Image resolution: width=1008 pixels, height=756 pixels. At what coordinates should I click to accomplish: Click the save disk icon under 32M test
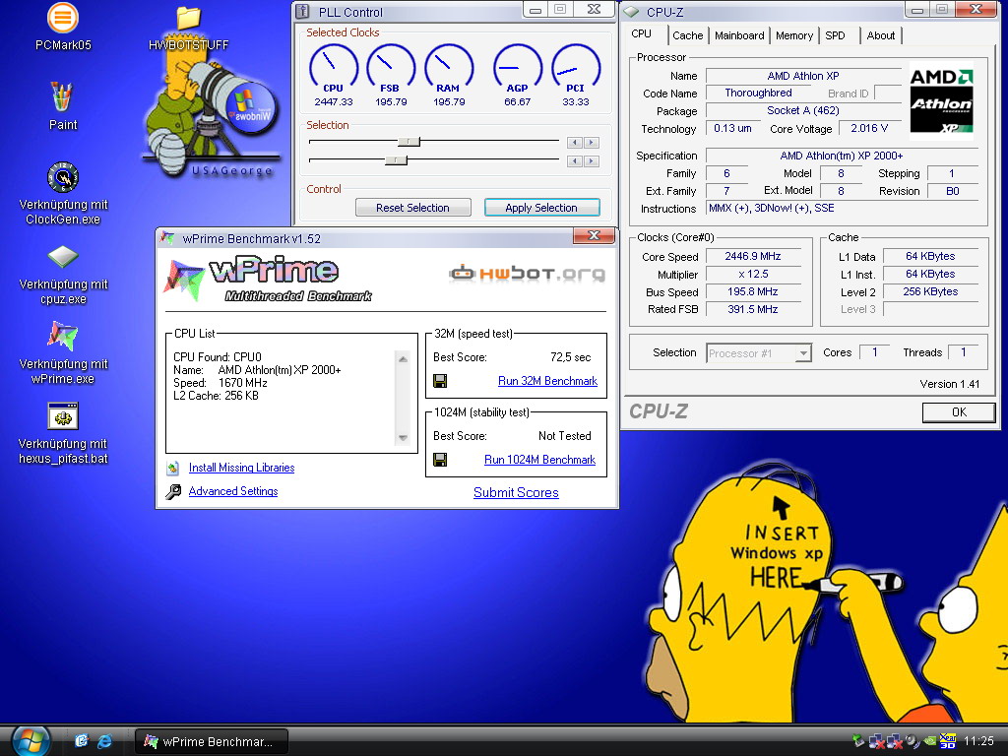(x=440, y=381)
